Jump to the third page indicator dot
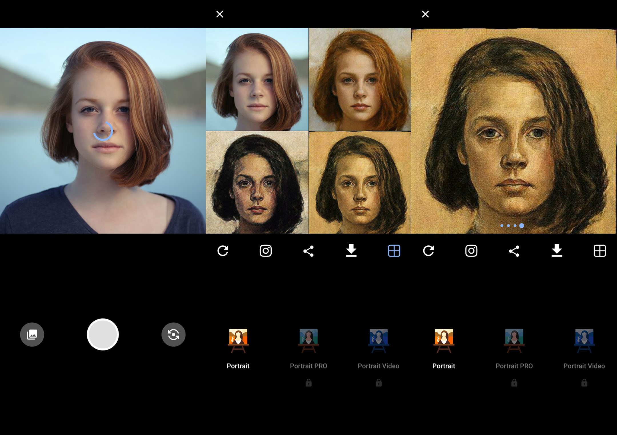This screenshot has height=435, width=617. 515,226
